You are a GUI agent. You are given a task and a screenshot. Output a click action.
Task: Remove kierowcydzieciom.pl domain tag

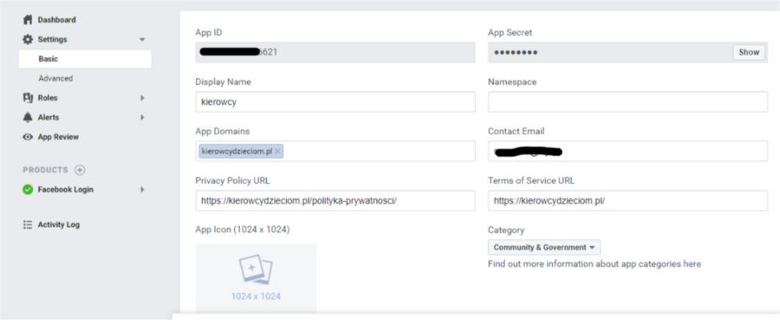(x=278, y=151)
